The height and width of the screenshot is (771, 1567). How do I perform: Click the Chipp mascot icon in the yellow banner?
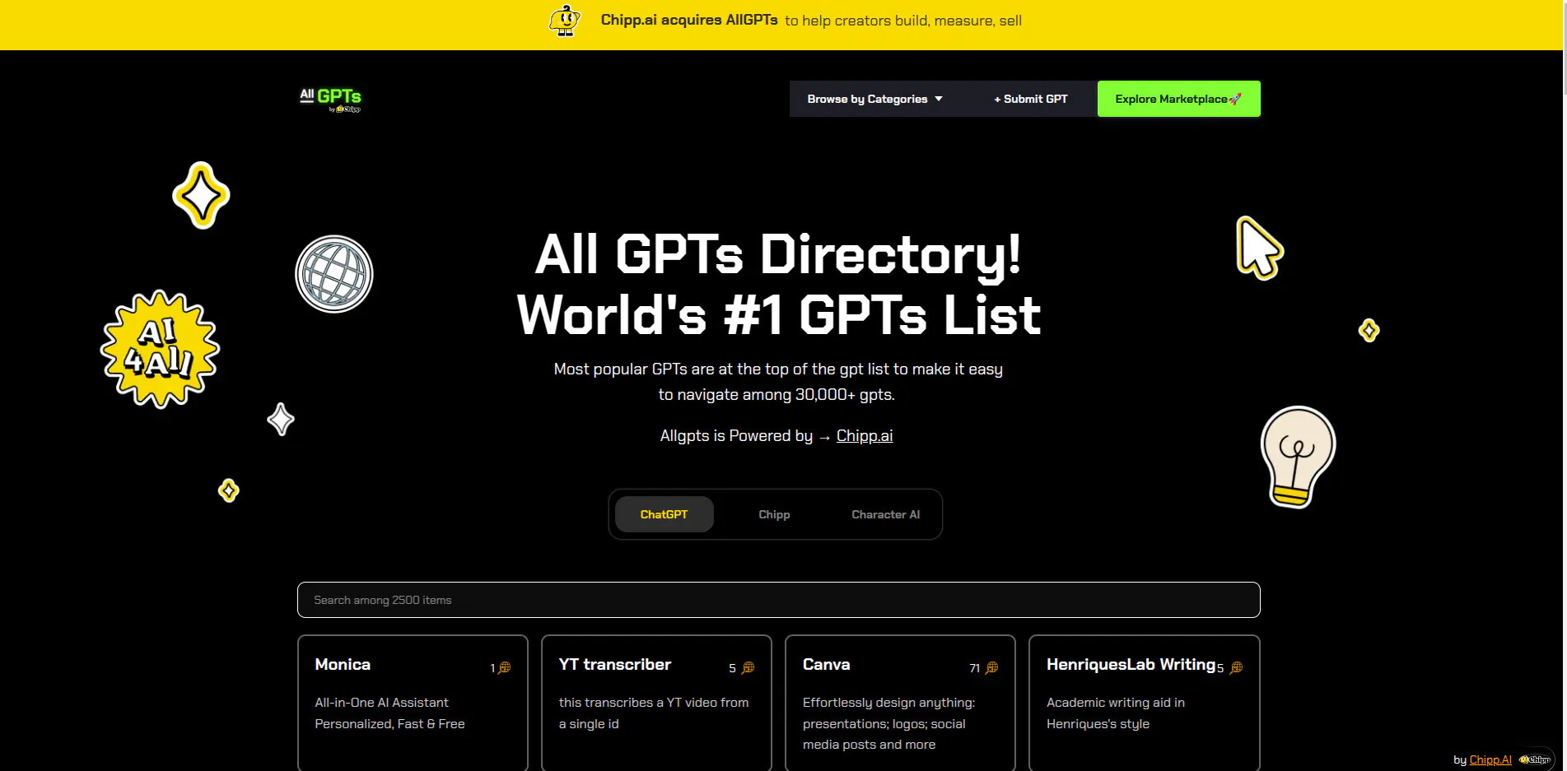tap(565, 21)
